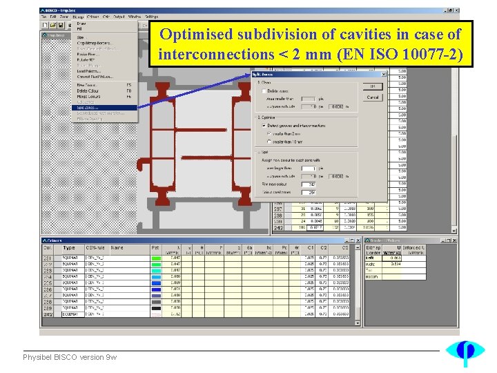Click the pattern swatch in row 242
This screenshot has height=373, width=497.
[156, 314]
